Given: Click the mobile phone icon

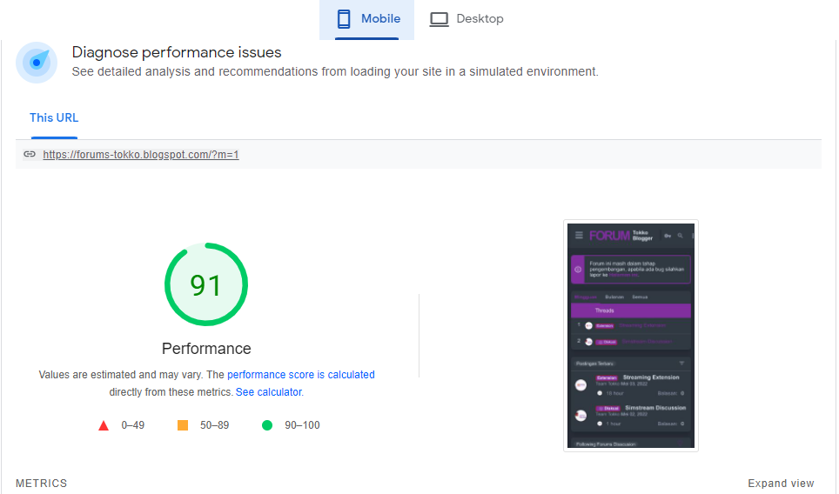Looking at the screenshot, I should point(344,19).
